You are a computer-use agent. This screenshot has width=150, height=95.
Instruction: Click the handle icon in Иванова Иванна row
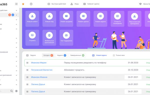pyautogui.click(x=27, y=77)
